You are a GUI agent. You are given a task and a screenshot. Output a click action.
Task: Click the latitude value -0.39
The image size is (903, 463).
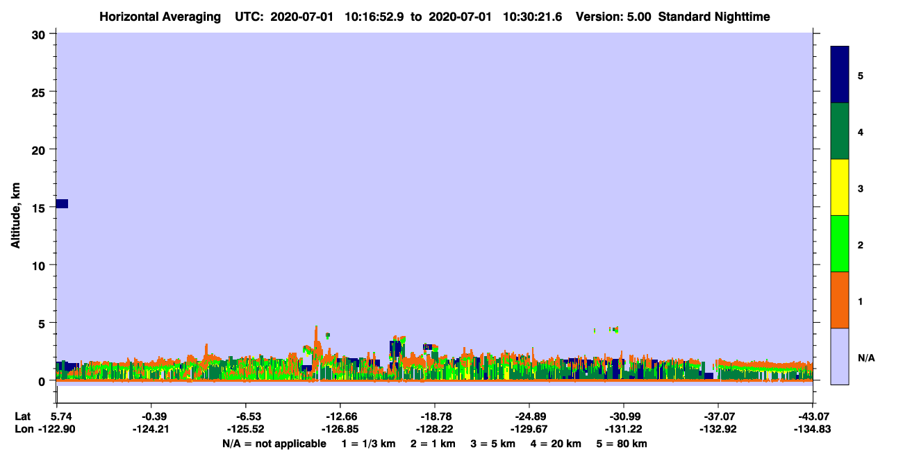pyautogui.click(x=151, y=416)
